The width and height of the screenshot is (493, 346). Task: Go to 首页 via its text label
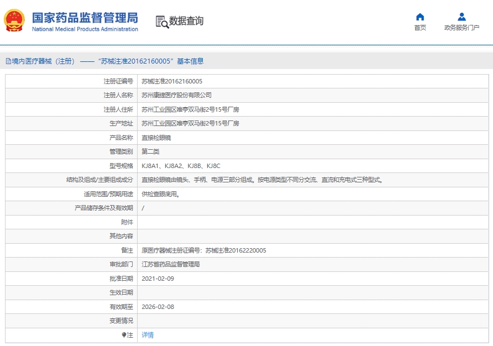(420, 28)
